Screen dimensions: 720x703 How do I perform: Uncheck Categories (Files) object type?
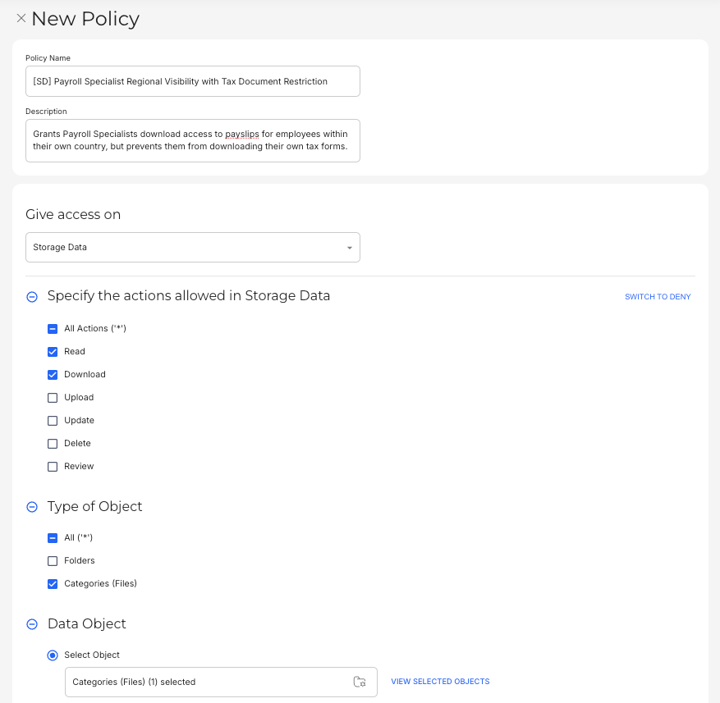53,583
